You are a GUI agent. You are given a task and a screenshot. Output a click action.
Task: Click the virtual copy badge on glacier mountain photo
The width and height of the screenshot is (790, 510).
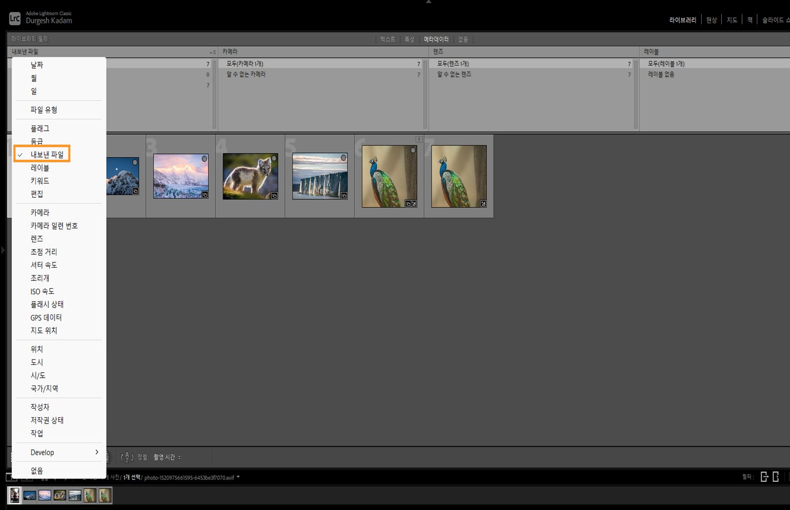(x=205, y=195)
